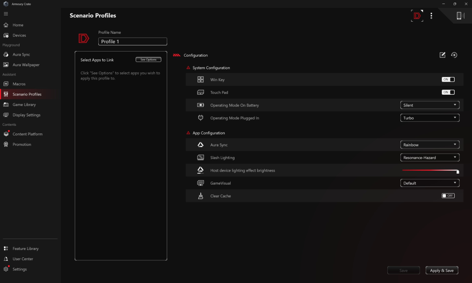Click the Promotion sidebar icon

point(6,144)
